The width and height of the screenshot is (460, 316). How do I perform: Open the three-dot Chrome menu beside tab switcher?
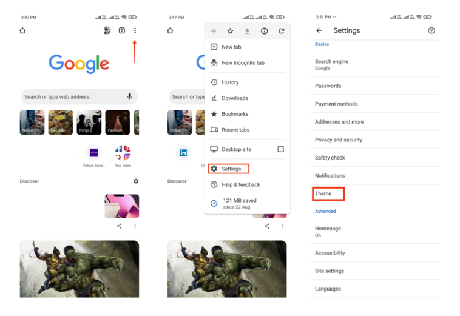135,30
